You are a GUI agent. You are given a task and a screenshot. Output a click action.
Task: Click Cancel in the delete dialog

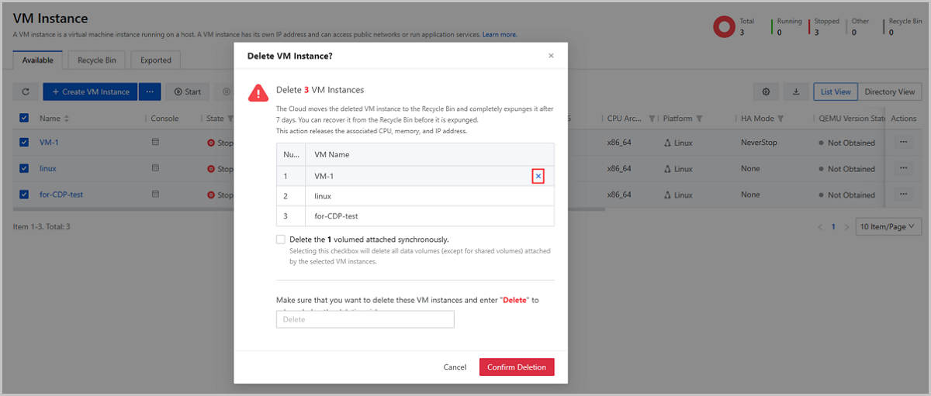click(455, 367)
